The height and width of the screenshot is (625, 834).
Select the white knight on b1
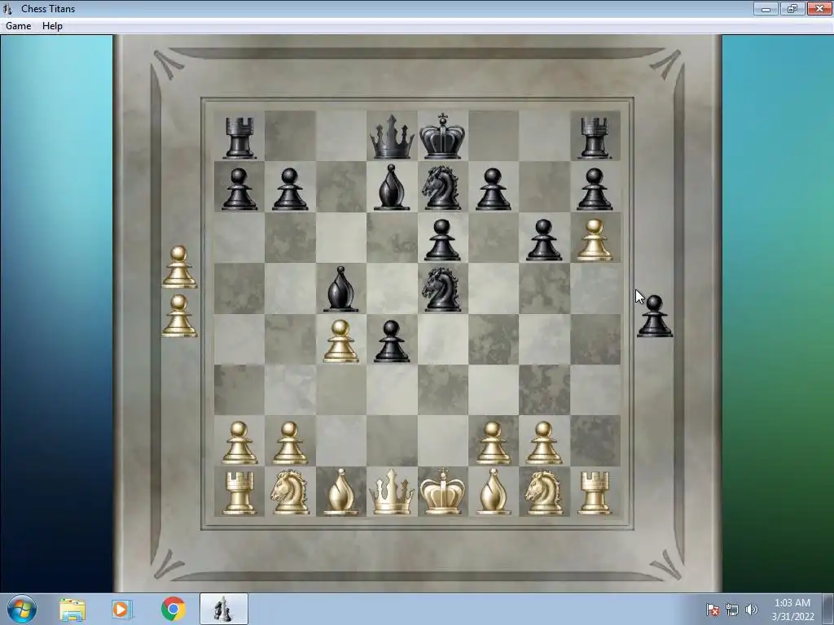point(290,492)
